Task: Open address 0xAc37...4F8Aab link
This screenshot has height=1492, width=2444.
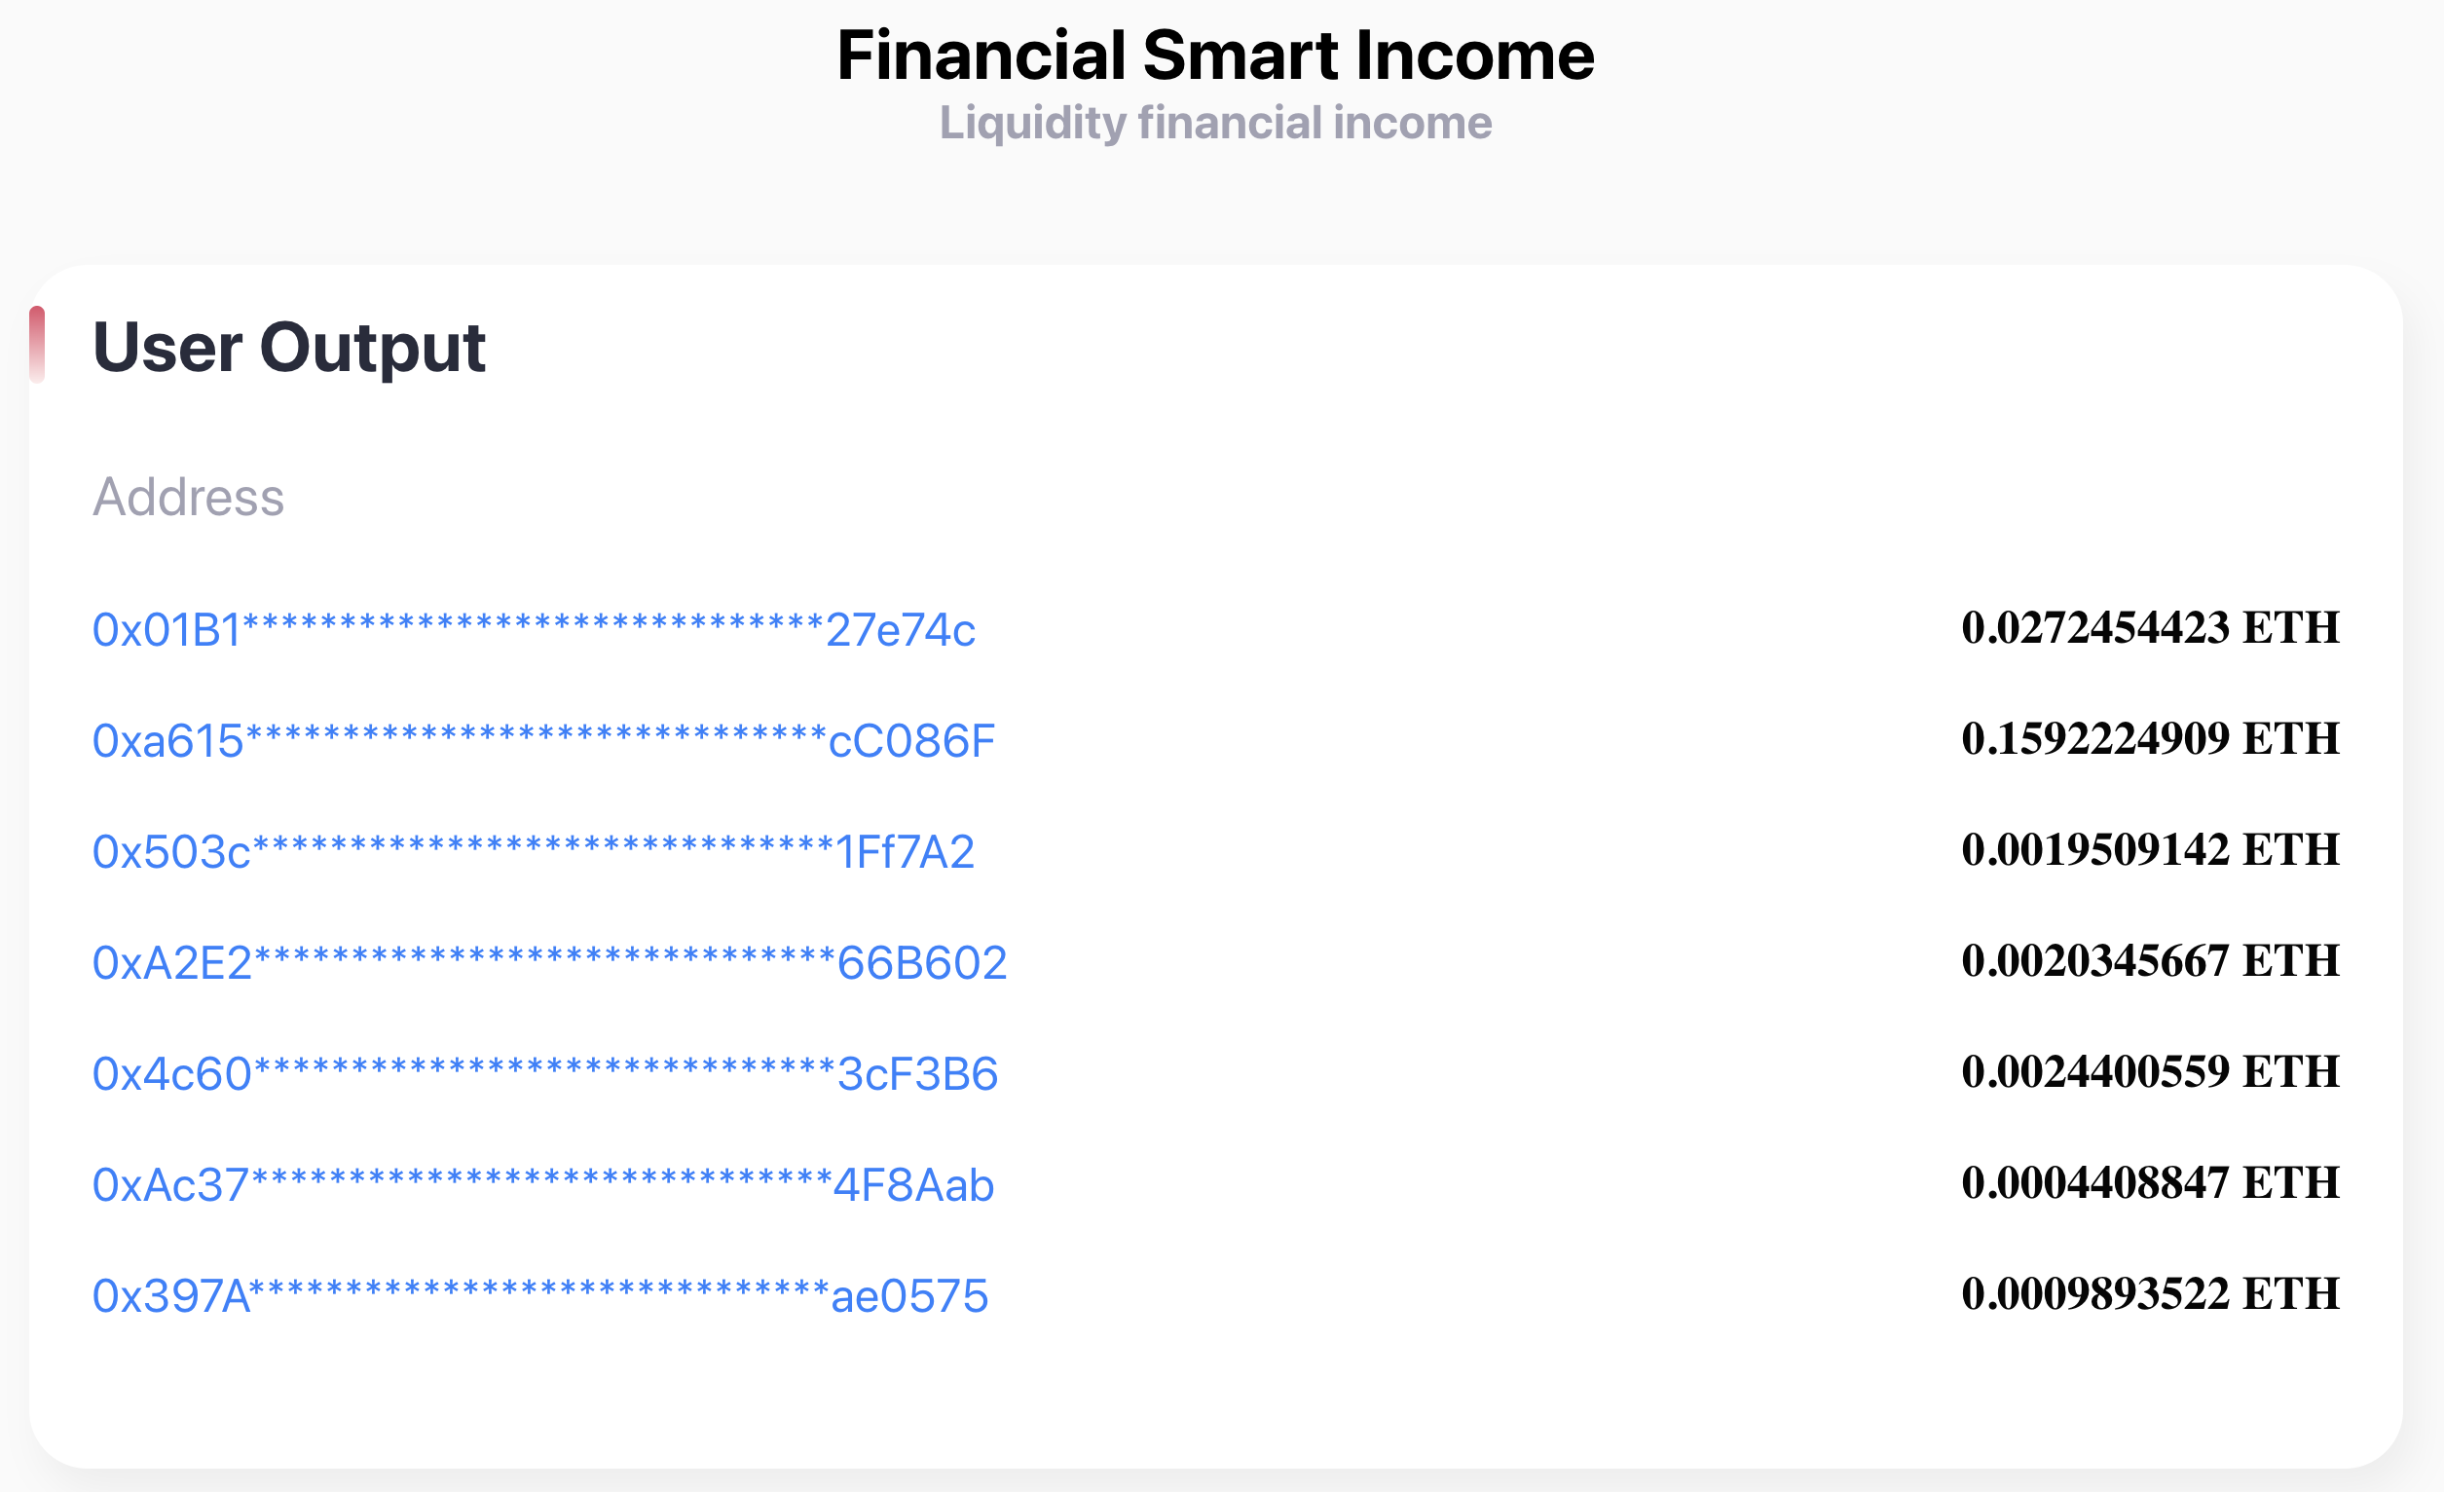Action: pyautogui.click(x=543, y=1185)
